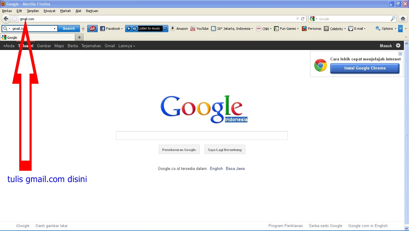409x231 pixels.
Task: Click Instal Google Chrome button
Action: [365, 68]
